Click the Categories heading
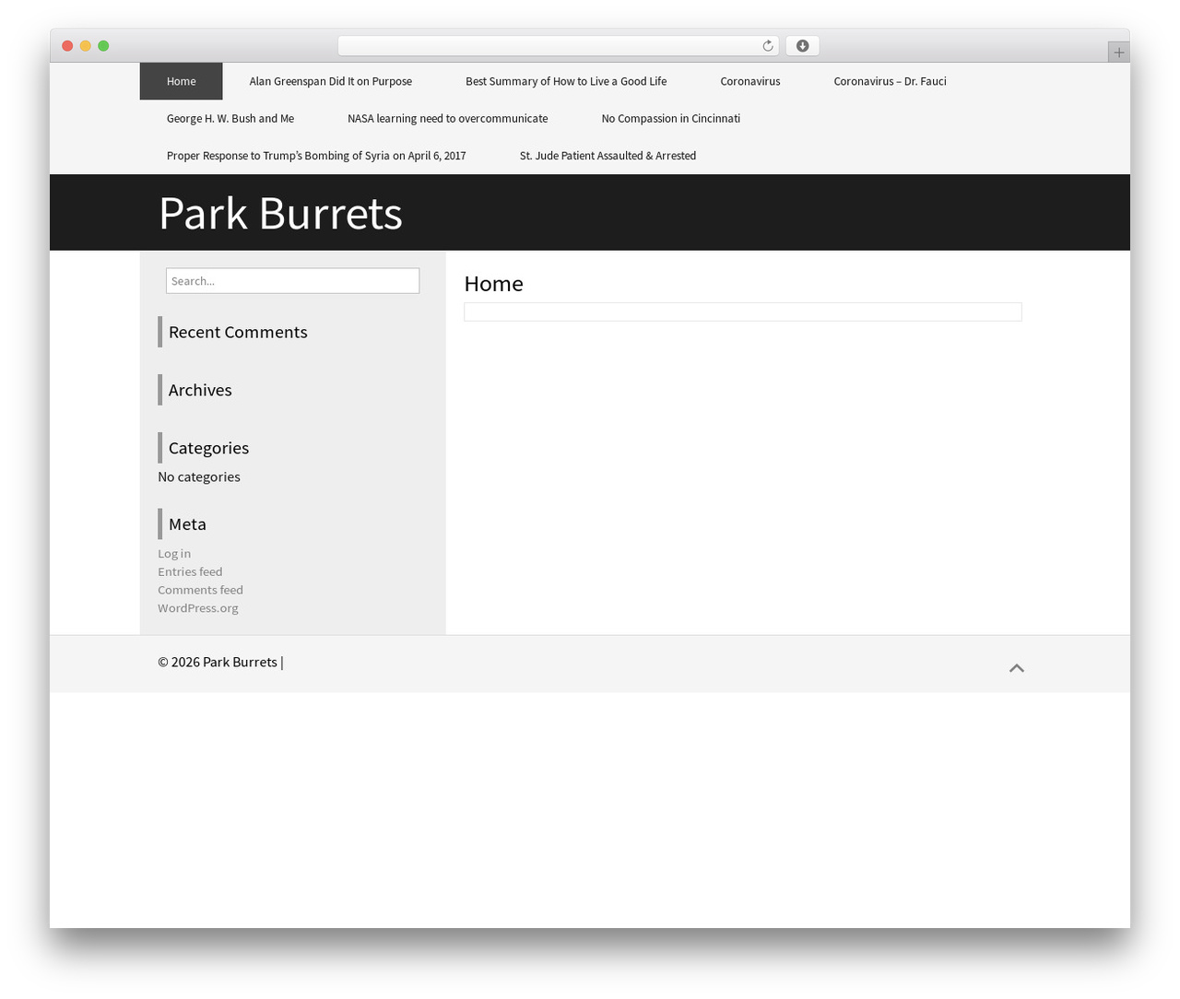This screenshot has height=999, width=1180. coord(208,448)
